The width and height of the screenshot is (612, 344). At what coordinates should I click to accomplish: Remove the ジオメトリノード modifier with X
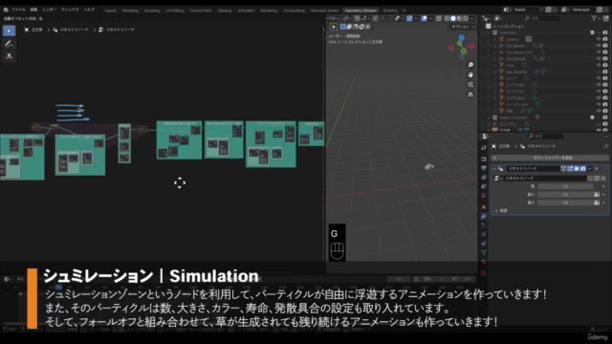(x=597, y=168)
